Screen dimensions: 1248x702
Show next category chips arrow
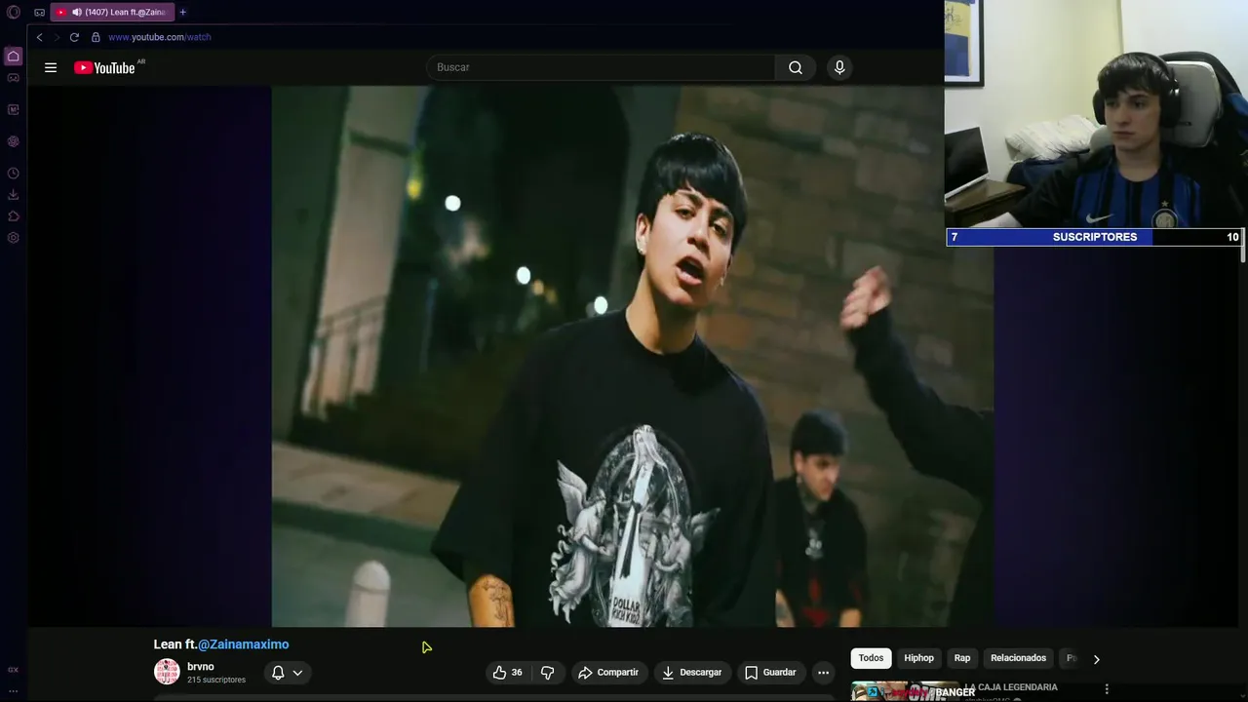(x=1096, y=659)
